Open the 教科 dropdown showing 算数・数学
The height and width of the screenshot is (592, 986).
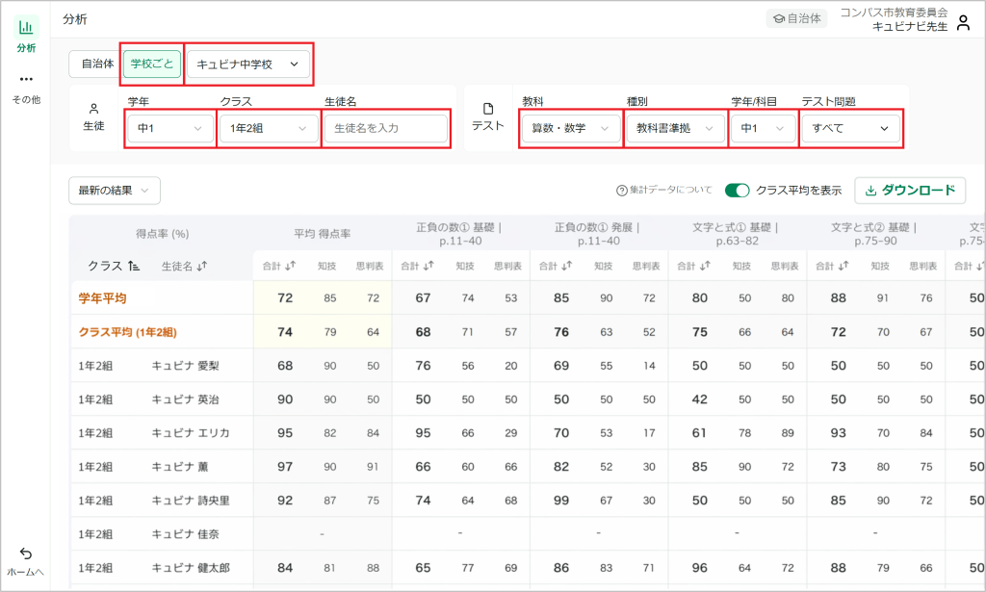coord(571,128)
